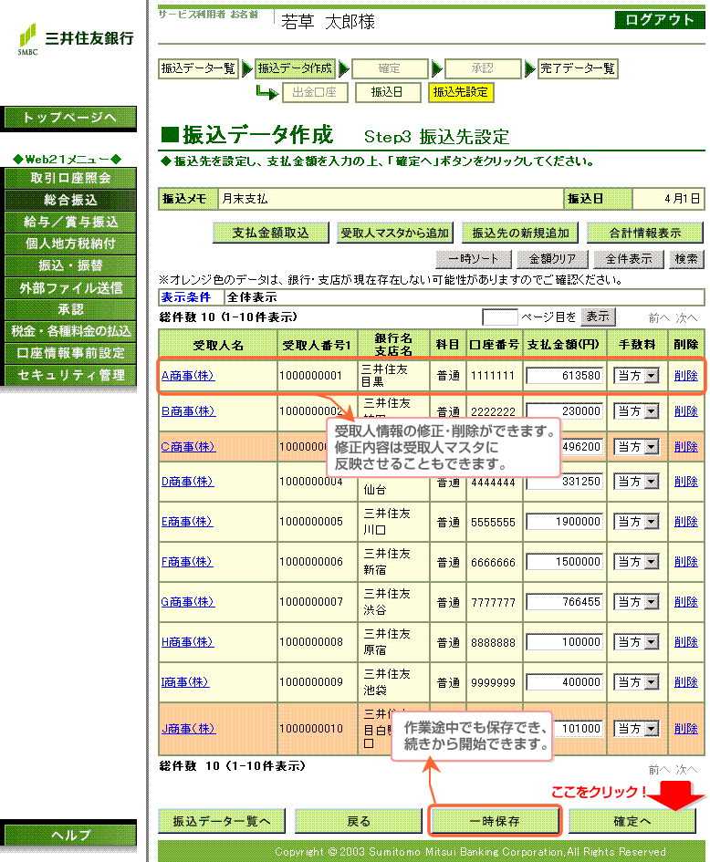
Task: Open fee dropdown for I商事 row
Action: (636, 682)
